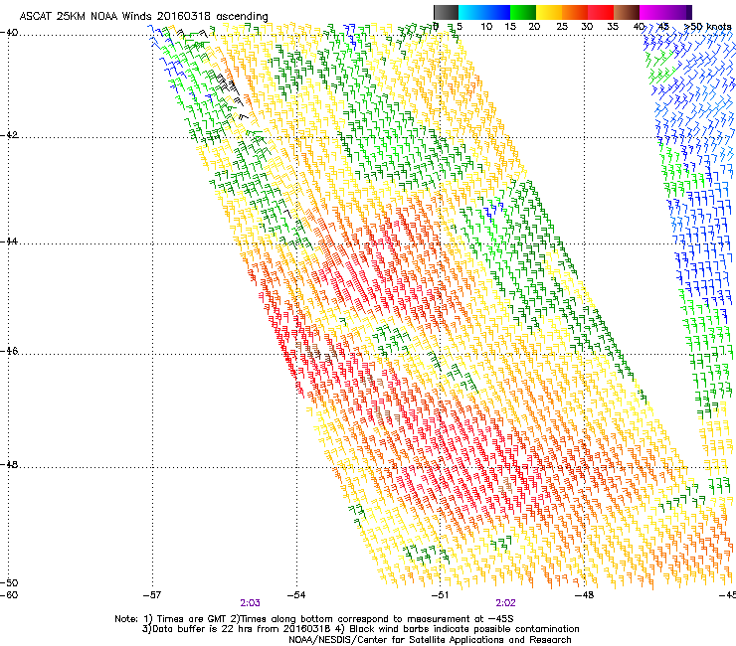
Task: Click the longitude label '-57'
Action: (x=152, y=595)
